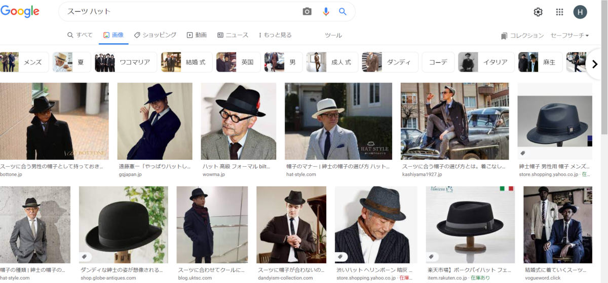The height and width of the screenshot is (283, 608).
Task: Open the gqjapan.jp navy suit hat image
Action: pyautogui.click(x=155, y=121)
